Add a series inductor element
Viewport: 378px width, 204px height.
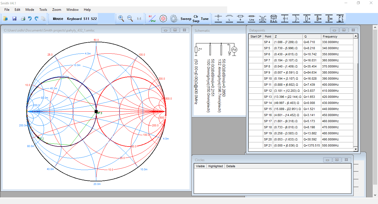pos(229,19)
